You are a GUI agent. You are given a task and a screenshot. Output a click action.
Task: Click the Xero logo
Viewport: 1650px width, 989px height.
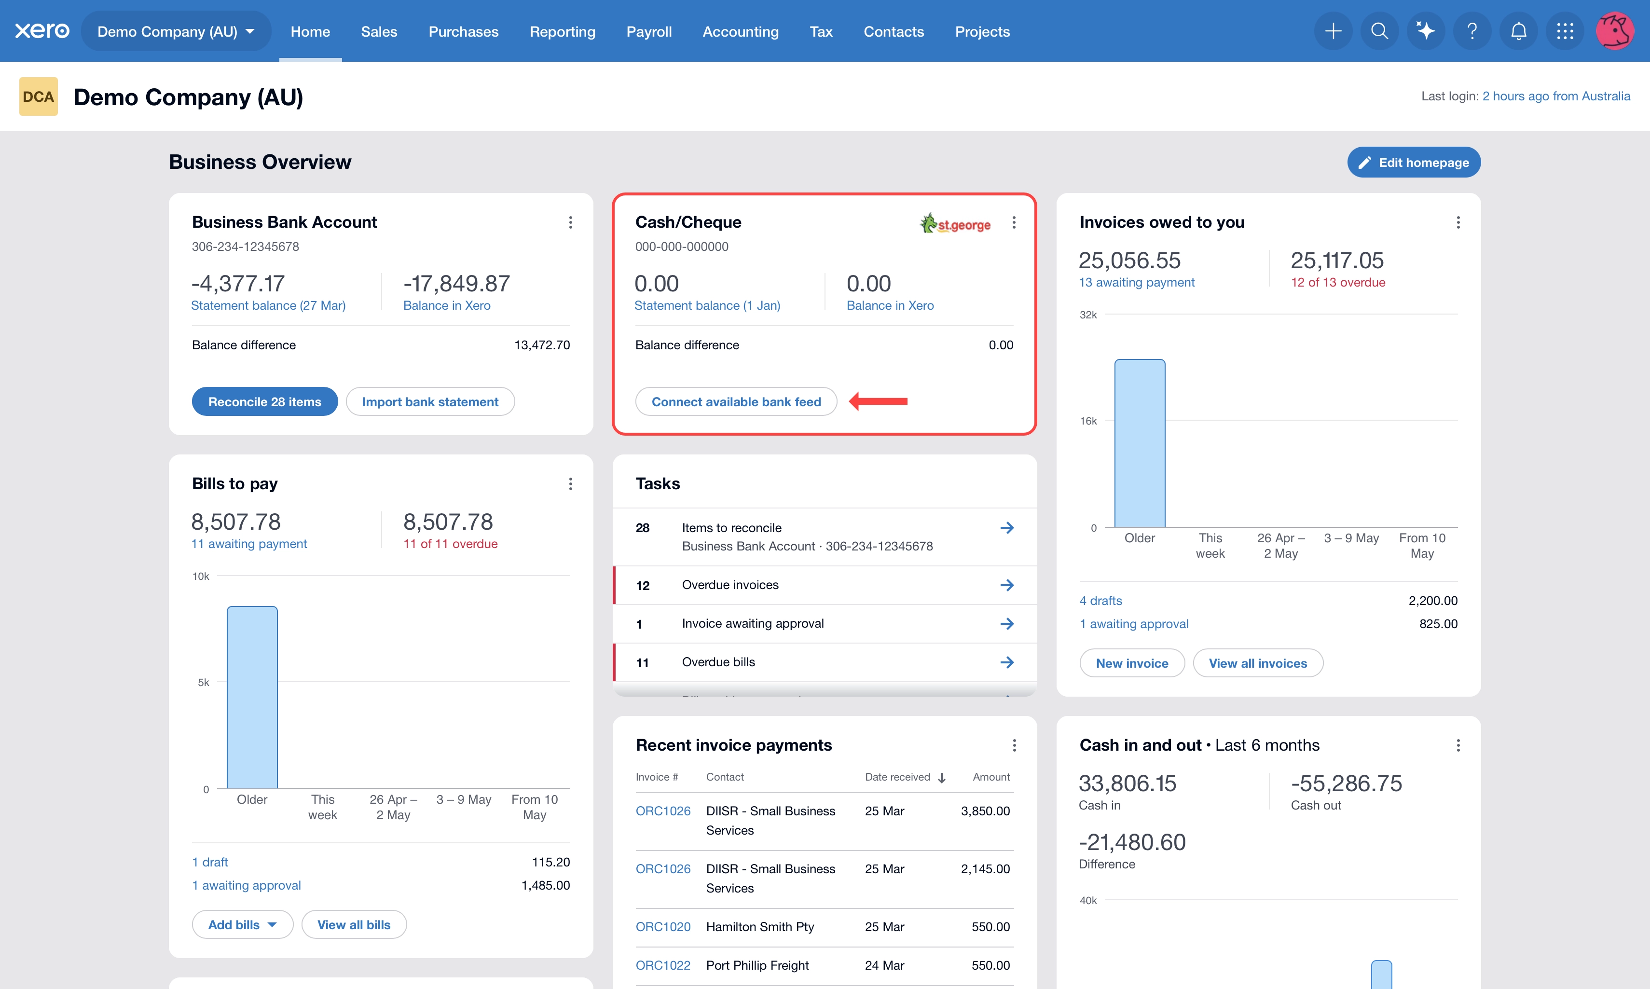coord(42,31)
